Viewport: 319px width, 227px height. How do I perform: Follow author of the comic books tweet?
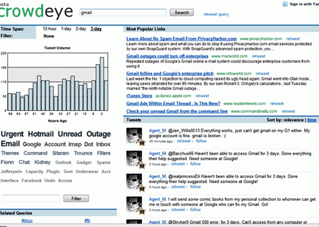195,210
